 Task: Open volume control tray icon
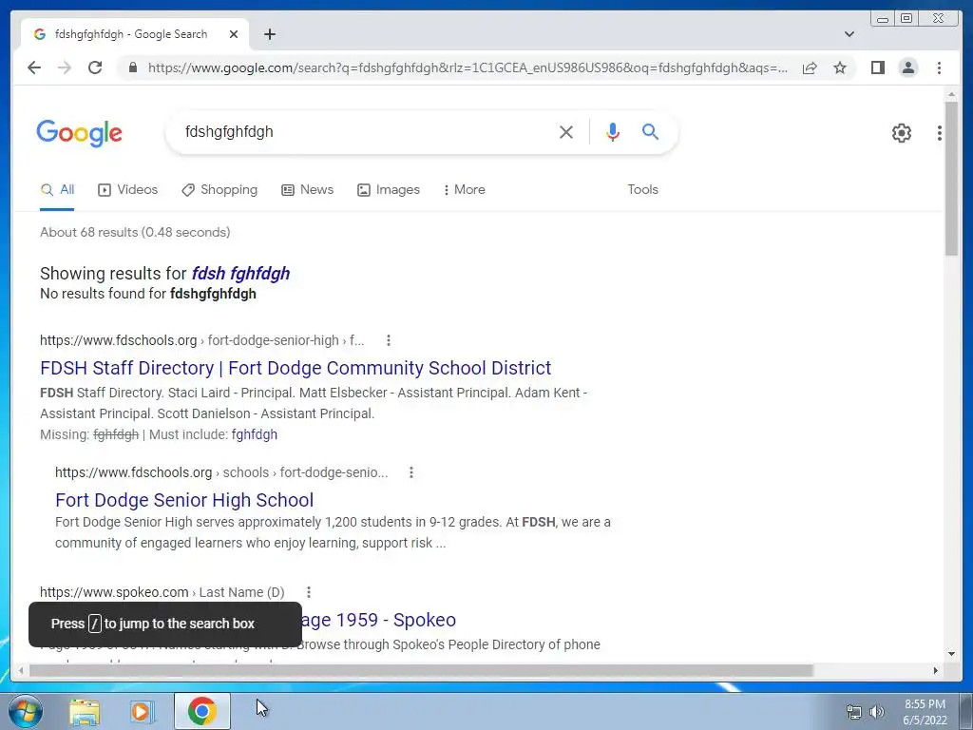(876, 712)
